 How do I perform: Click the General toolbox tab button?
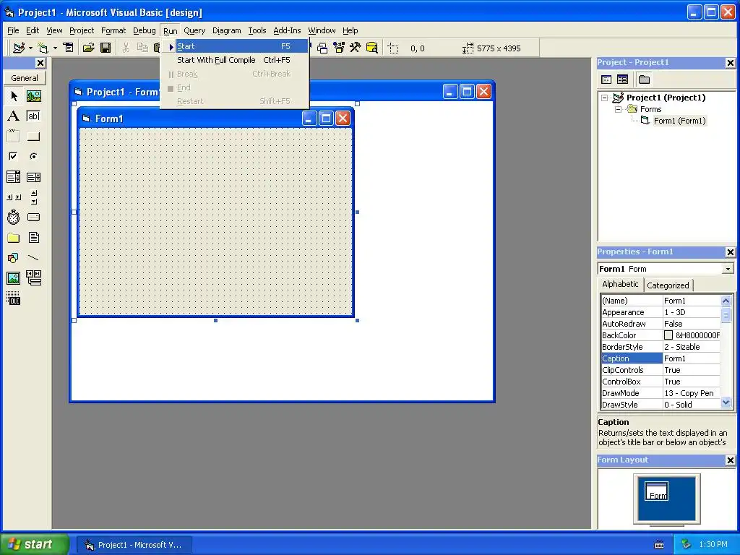25,78
